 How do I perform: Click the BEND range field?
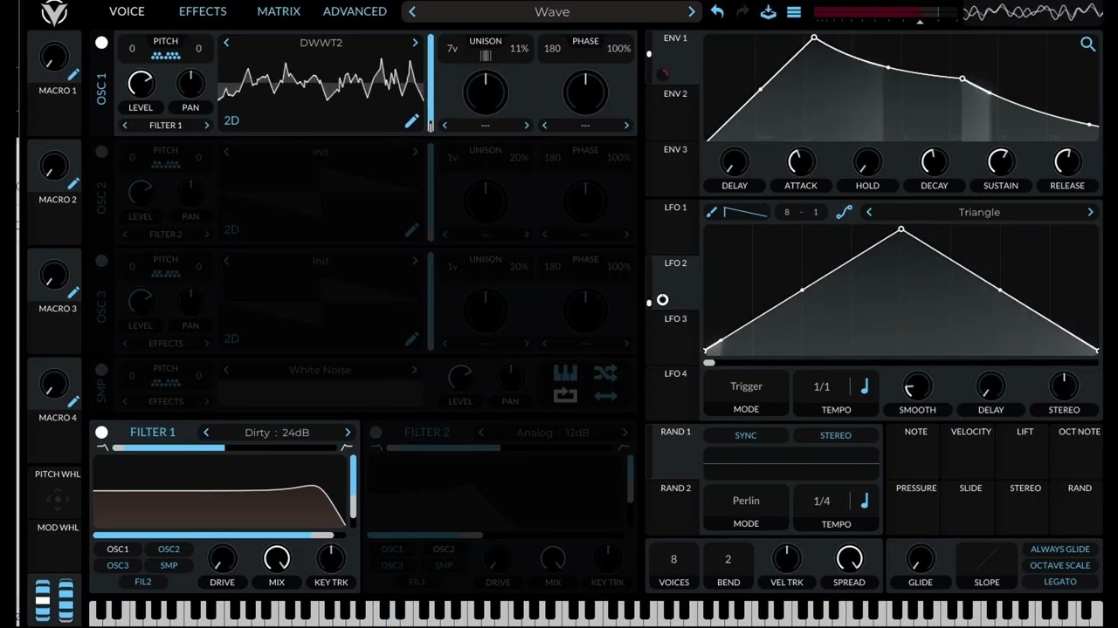pos(728,559)
